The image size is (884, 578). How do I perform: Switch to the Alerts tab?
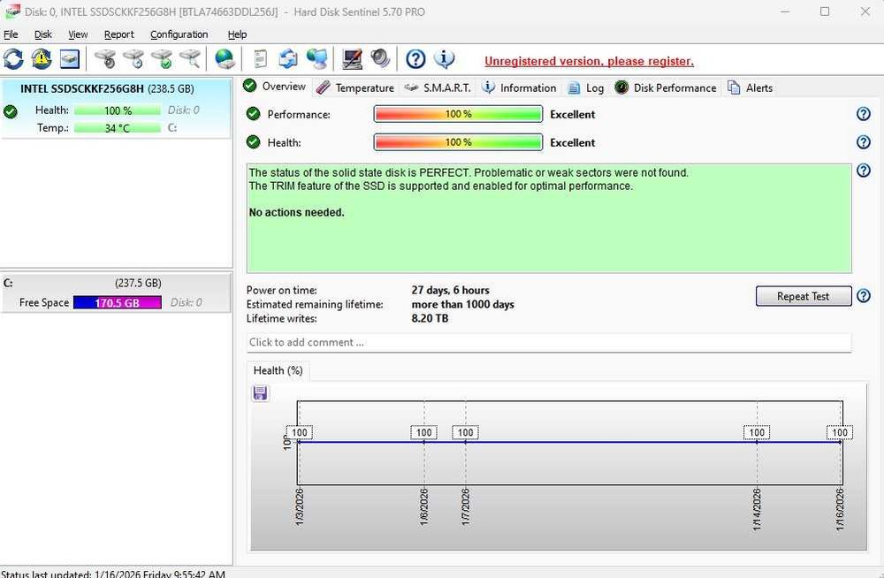pyautogui.click(x=751, y=88)
